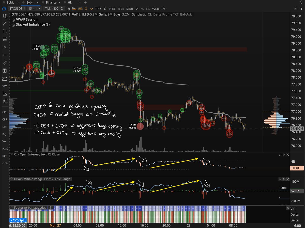This screenshot has width=305, height=228.
Task: Open the fx indicators list
Action: [105, 9]
